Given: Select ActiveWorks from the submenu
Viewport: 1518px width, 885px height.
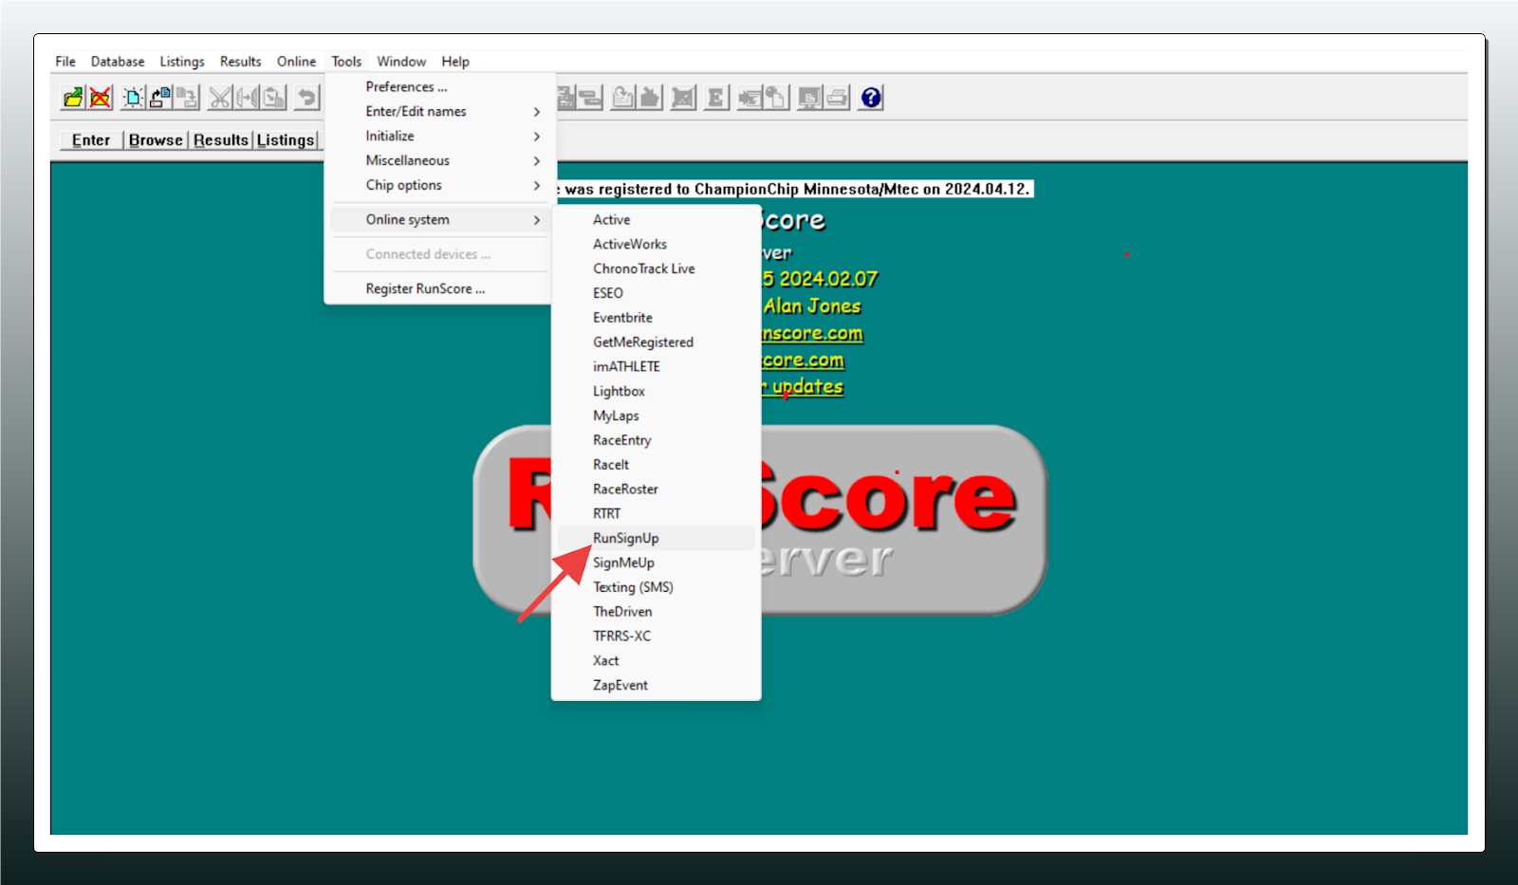Looking at the screenshot, I should 656,245.
